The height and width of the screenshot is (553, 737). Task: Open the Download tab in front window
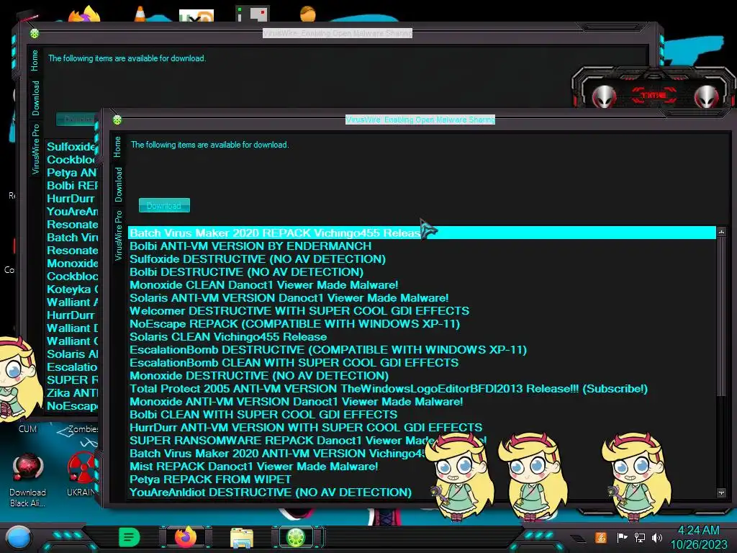(118, 185)
